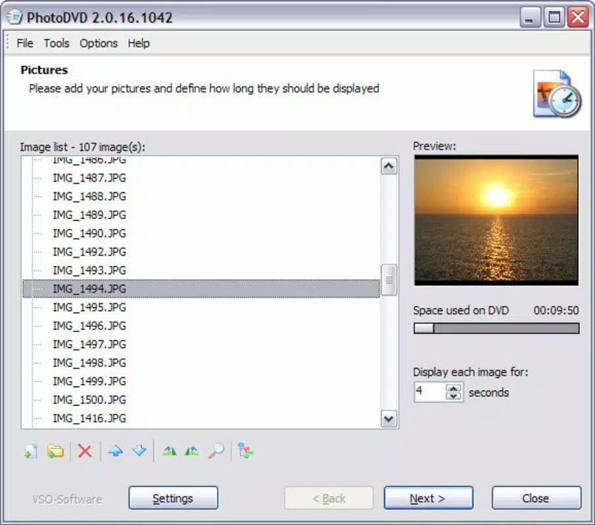This screenshot has height=525, width=595.
Task: Move selected image down with blue arrow
Action: click(139, 451)
